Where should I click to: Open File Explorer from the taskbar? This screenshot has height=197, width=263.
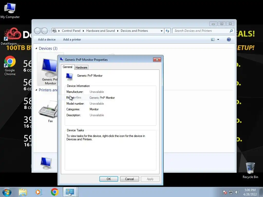click(x=23, y=192)
